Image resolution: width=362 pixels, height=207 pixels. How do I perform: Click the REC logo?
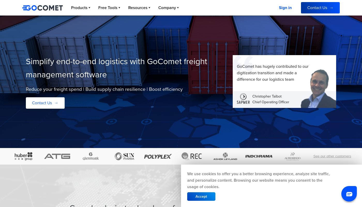pyautogui.click(x=192, y=156)
